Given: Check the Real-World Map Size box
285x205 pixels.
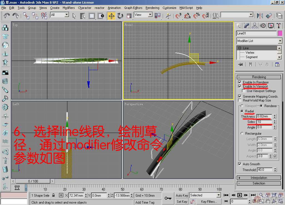Looking at the screenshot, I should click(x=240, y=100).
